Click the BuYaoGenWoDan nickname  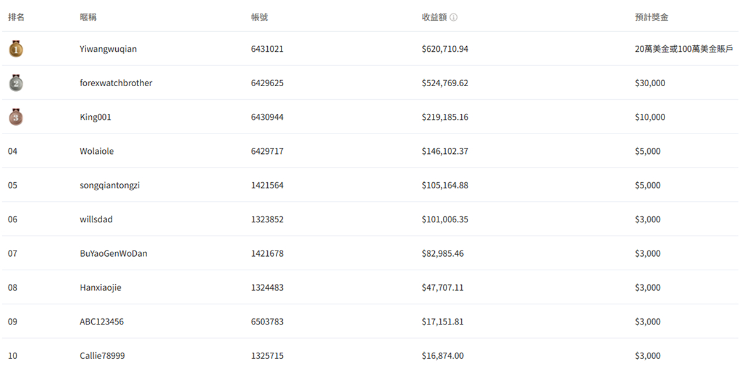coord(113,254)
